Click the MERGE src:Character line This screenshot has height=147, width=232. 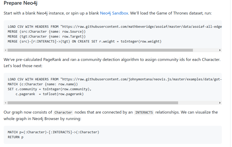tap(47, 32)
